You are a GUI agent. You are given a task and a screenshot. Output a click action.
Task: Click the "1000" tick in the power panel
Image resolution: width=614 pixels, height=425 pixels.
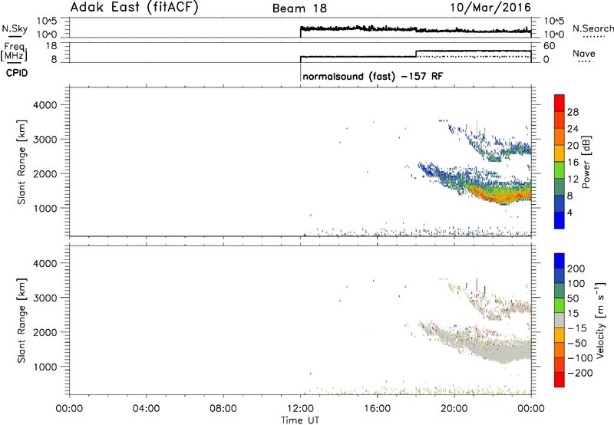coord(45,208)
